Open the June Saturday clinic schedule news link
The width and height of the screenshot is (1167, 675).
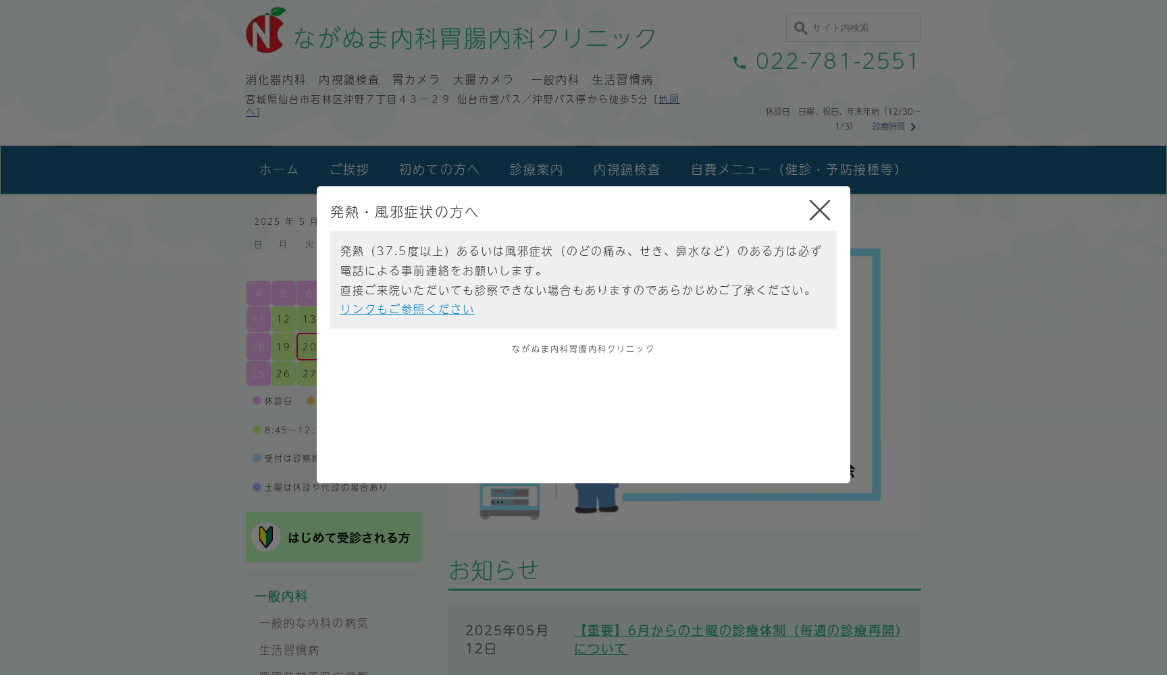click(x=737, y=630)
